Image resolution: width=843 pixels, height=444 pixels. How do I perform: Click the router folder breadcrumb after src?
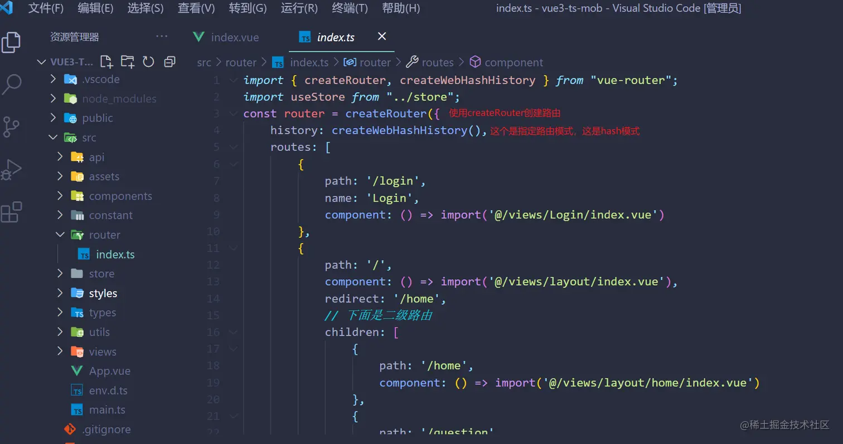click(x=241, y=62)
